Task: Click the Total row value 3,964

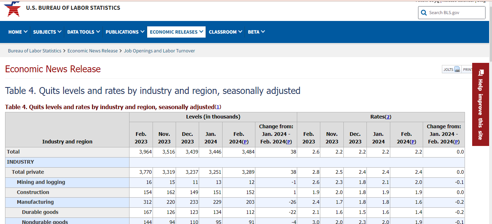Action: (141, 152)
